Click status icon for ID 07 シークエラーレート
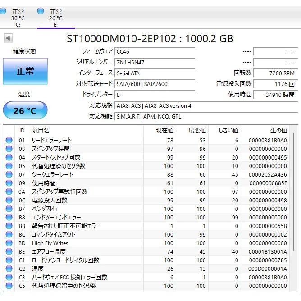Viewport: 301px width, 301px height. tap(9, 174)
